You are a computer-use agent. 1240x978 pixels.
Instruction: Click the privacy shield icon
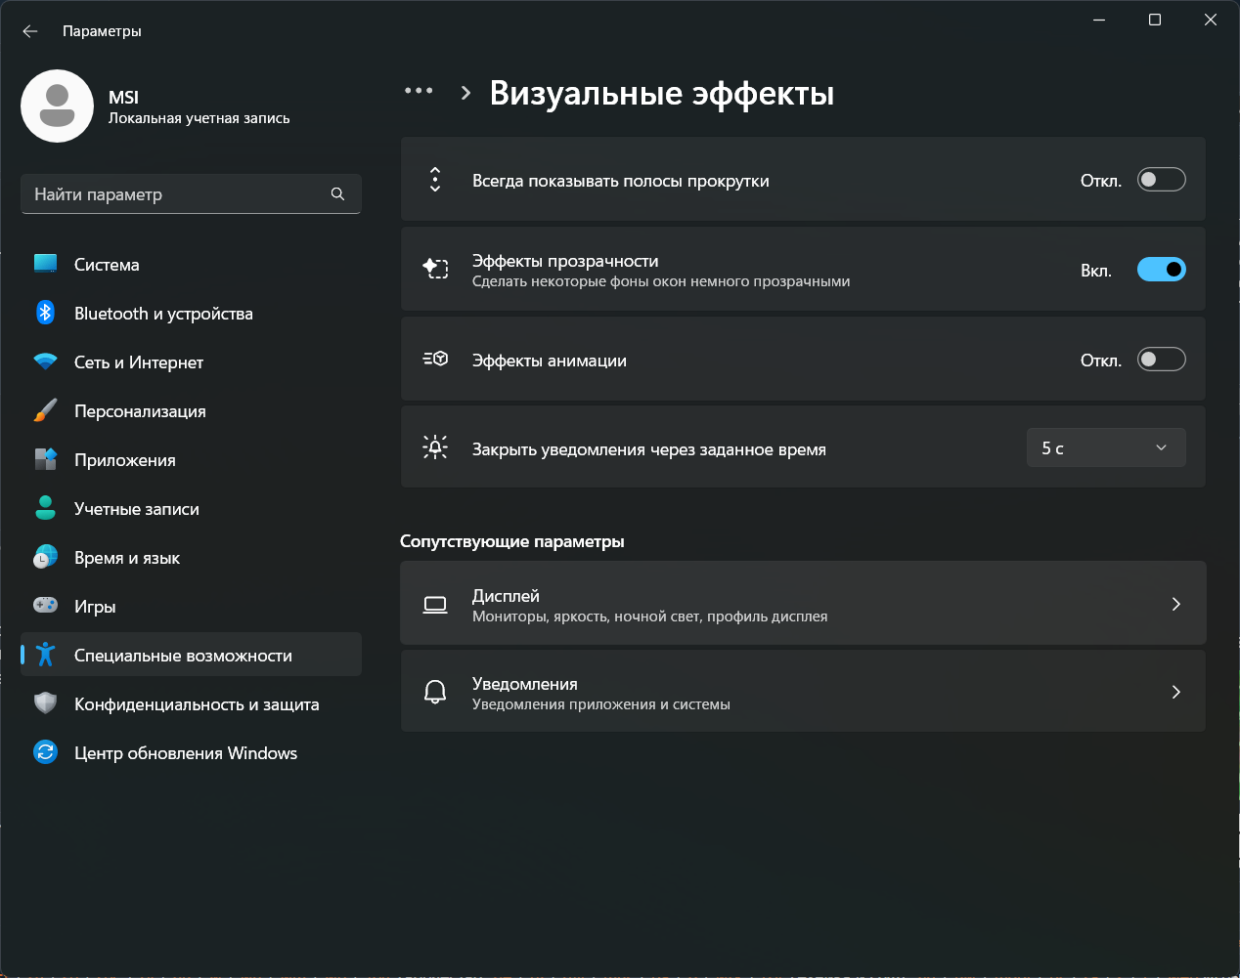[45, 703]
